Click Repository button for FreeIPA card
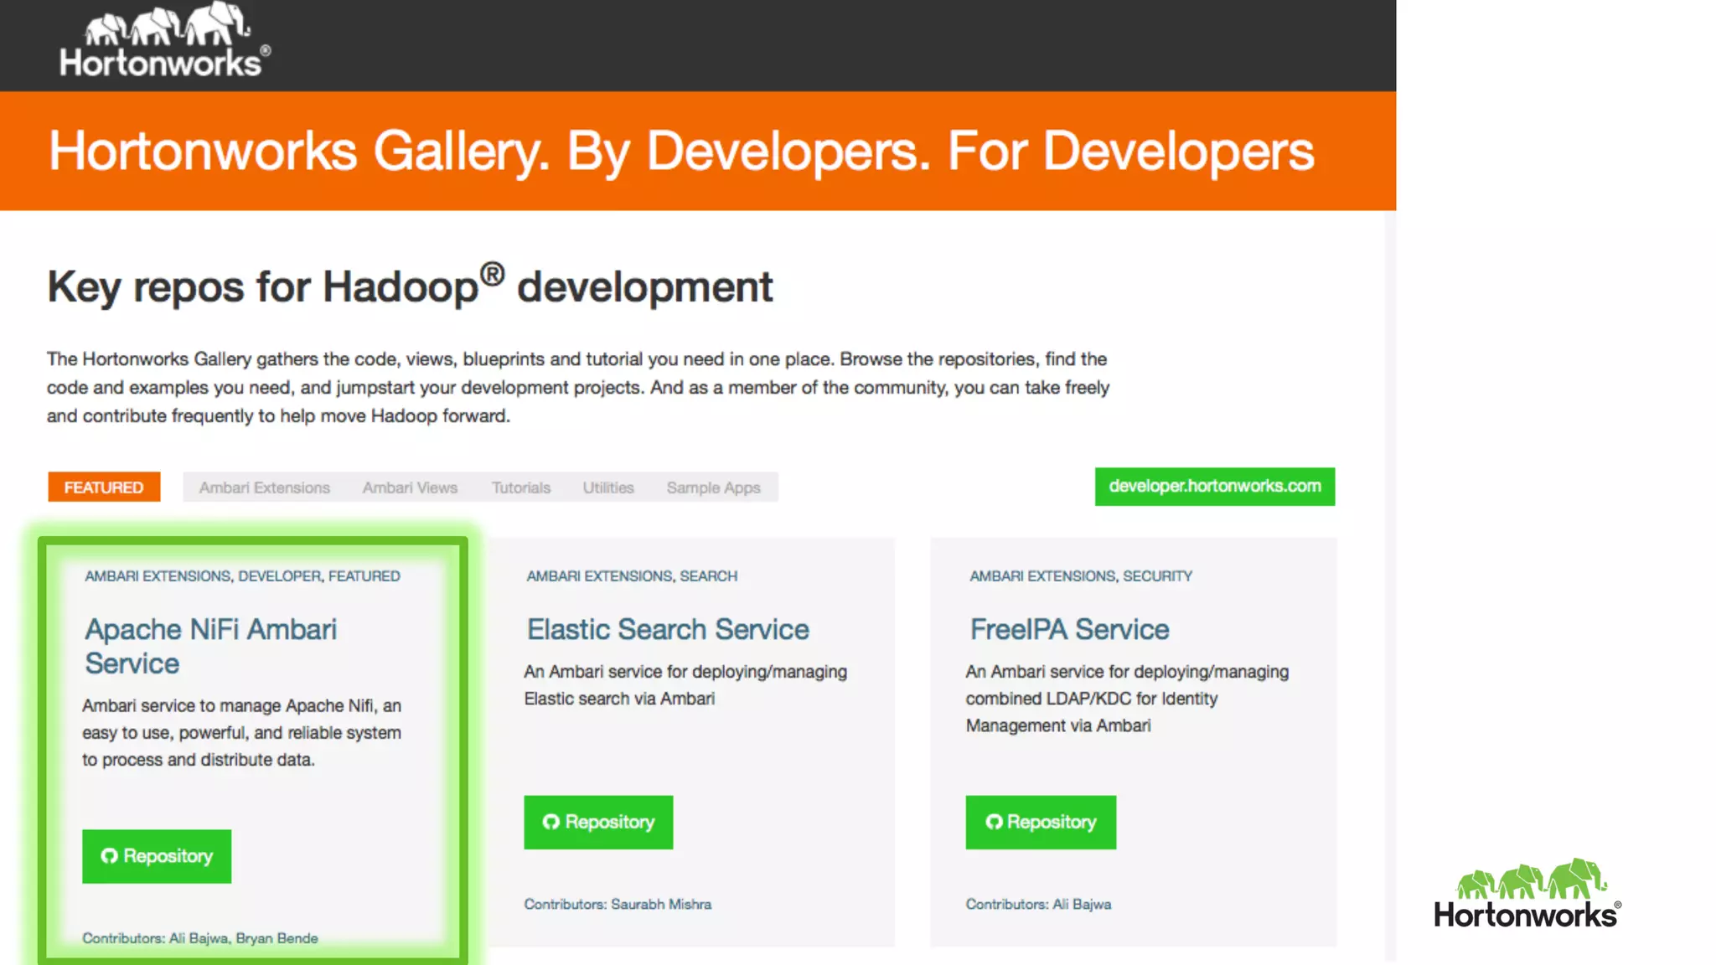This screenshot has height=965, width=1716. (x=1041, y=822)
